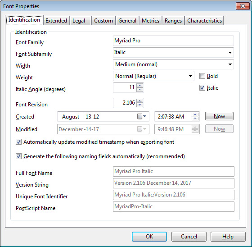Viewport: 252px width, 247px height.
Task: Click the Full Font Name field
Action: pyautogui.click(x=174, y=171)
